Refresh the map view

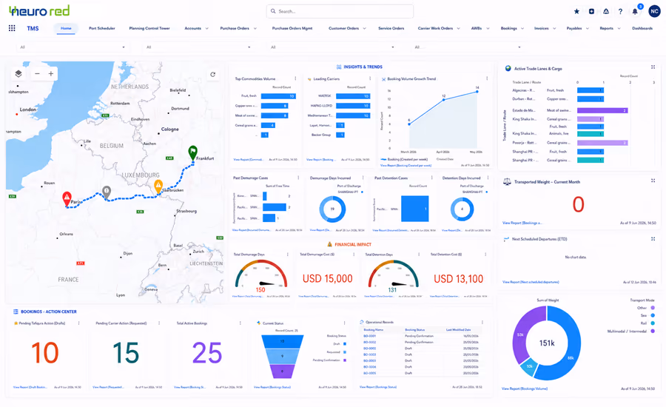[x=213, y=74]
